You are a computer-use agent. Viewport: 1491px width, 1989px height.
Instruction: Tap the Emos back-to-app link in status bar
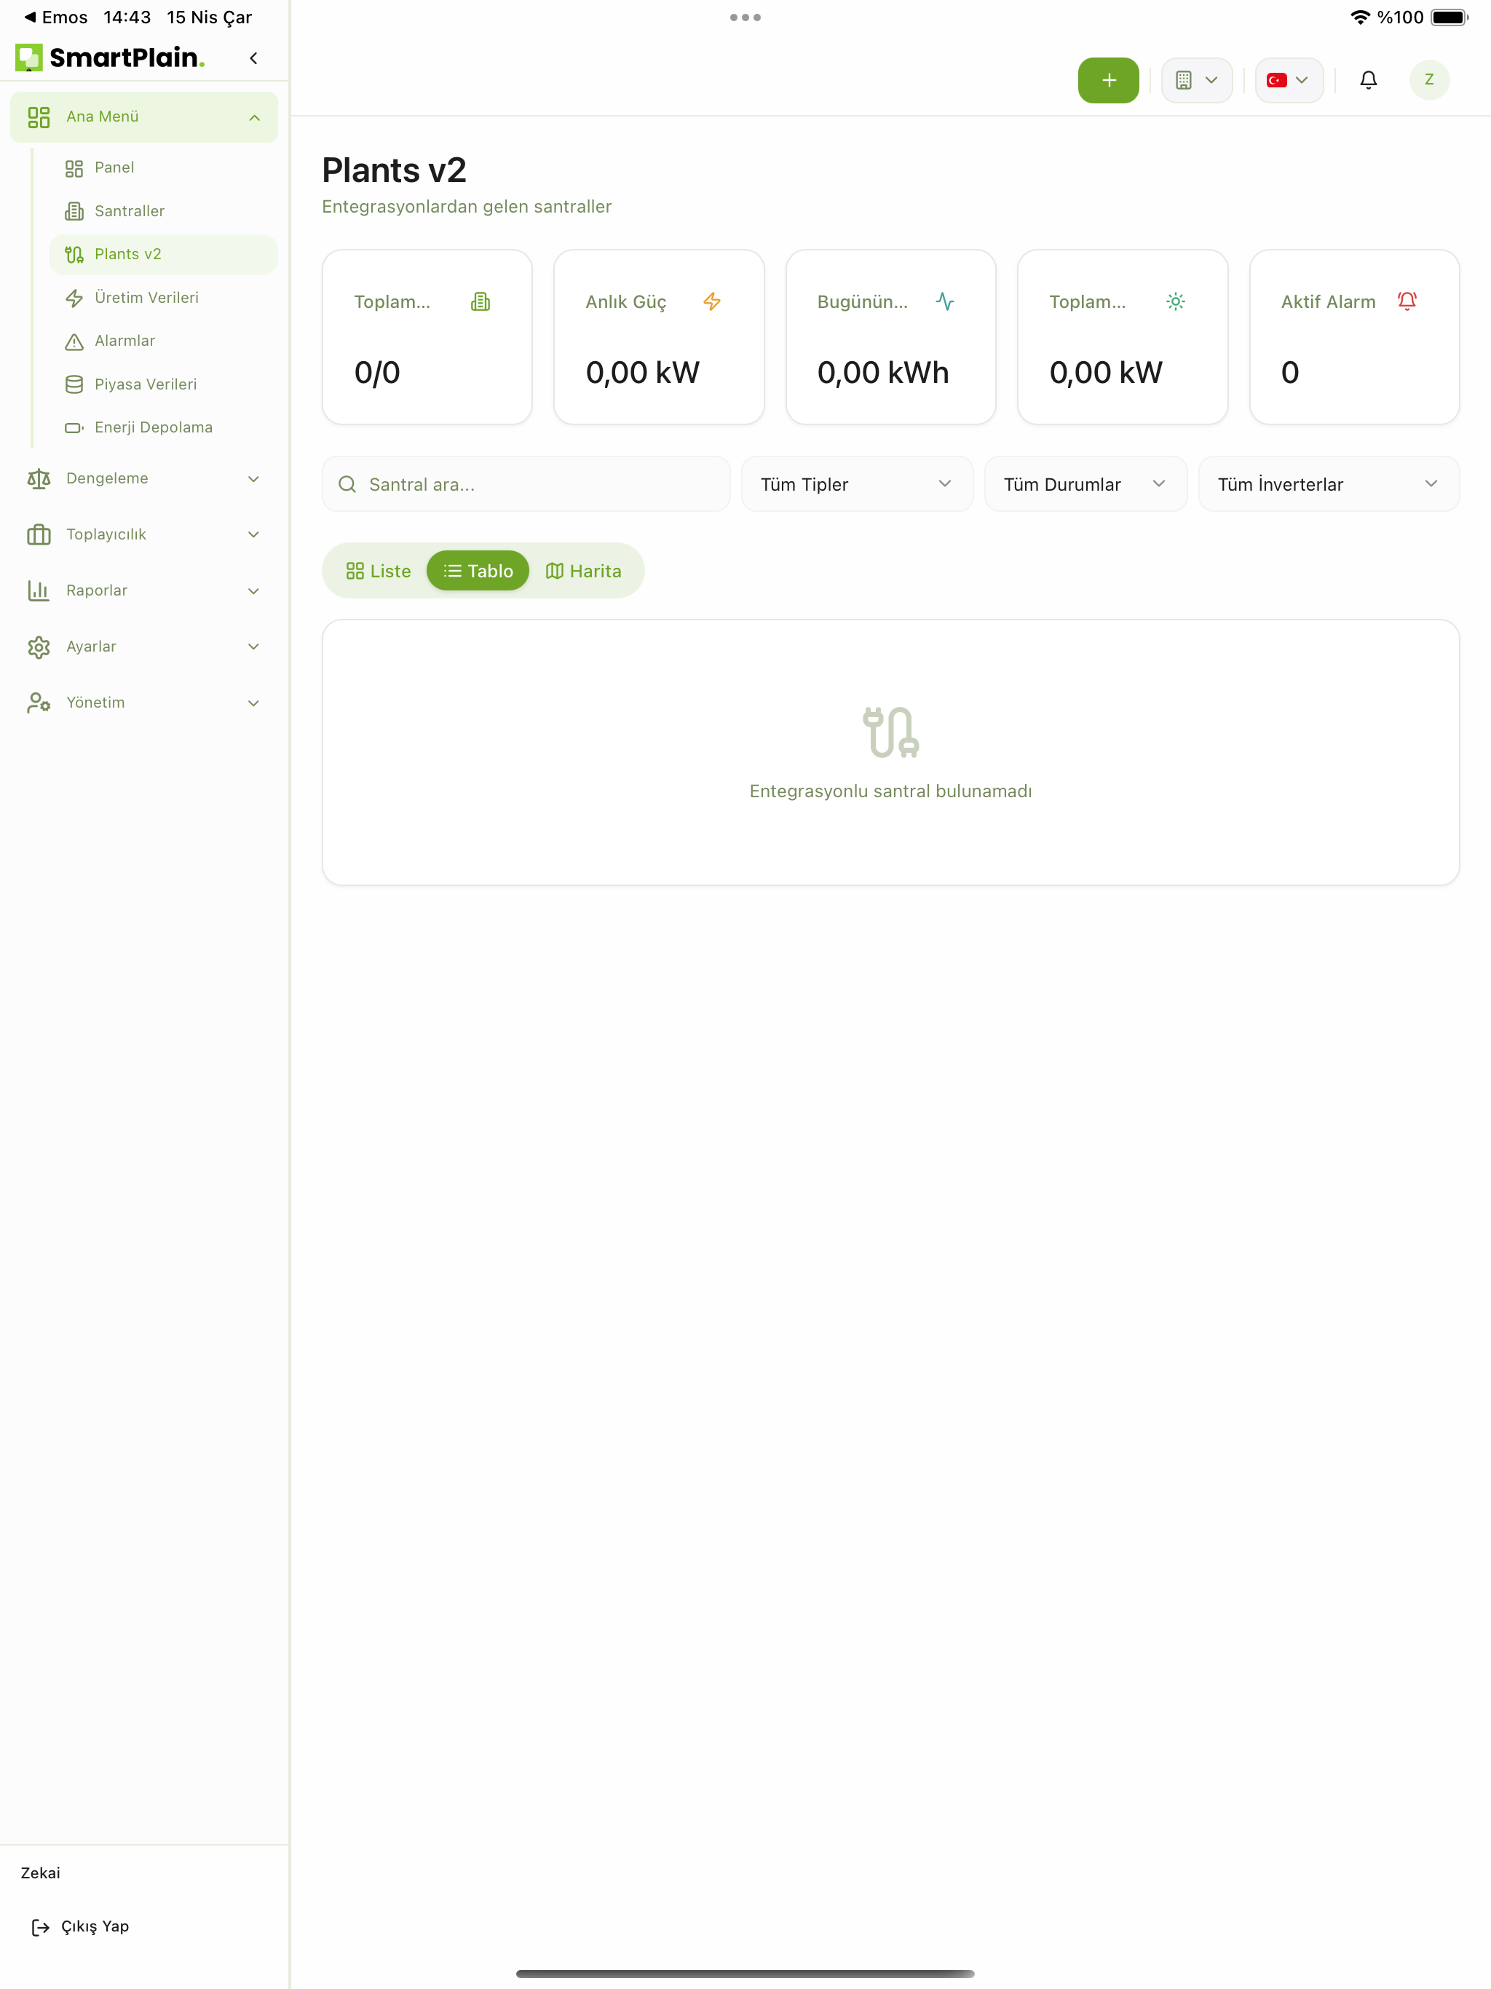click(x=55, y=17)
